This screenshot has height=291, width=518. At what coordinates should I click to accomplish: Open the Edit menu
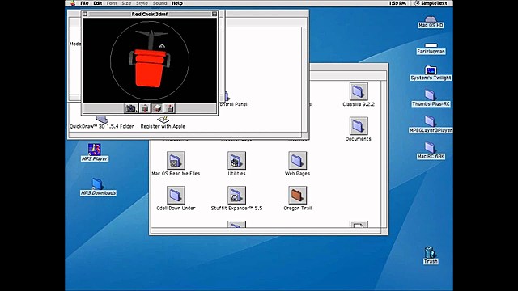(x=97, y=3)
